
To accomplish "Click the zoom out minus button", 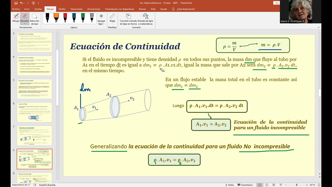I will click(286, 185).
